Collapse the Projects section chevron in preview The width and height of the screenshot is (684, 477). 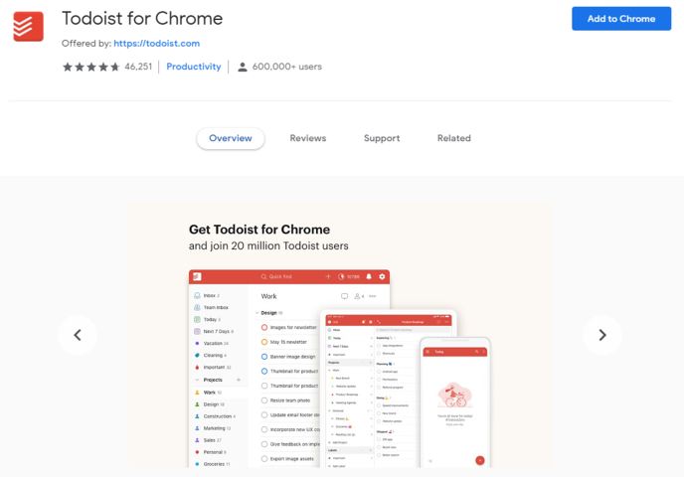coord(197,380)
